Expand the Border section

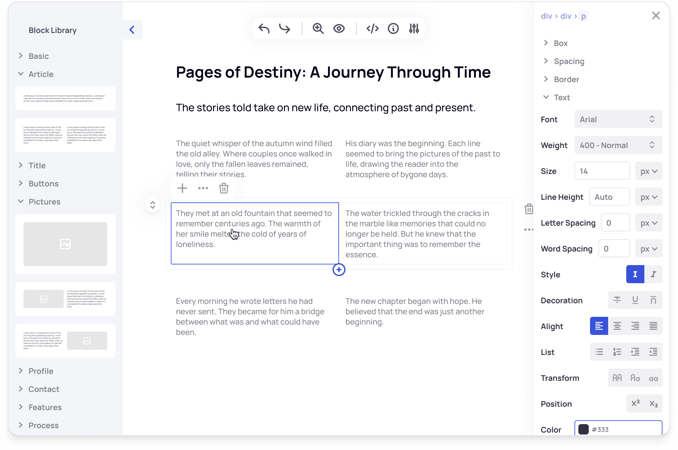tap(561, 79)
